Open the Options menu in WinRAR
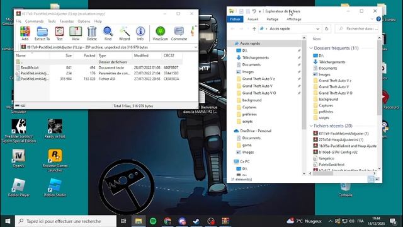This screenshot has height=227, width=403. pyautogui.click(x=84, y=21)
